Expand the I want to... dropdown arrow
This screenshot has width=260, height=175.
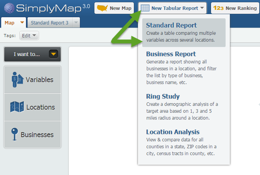coord(54,54)
